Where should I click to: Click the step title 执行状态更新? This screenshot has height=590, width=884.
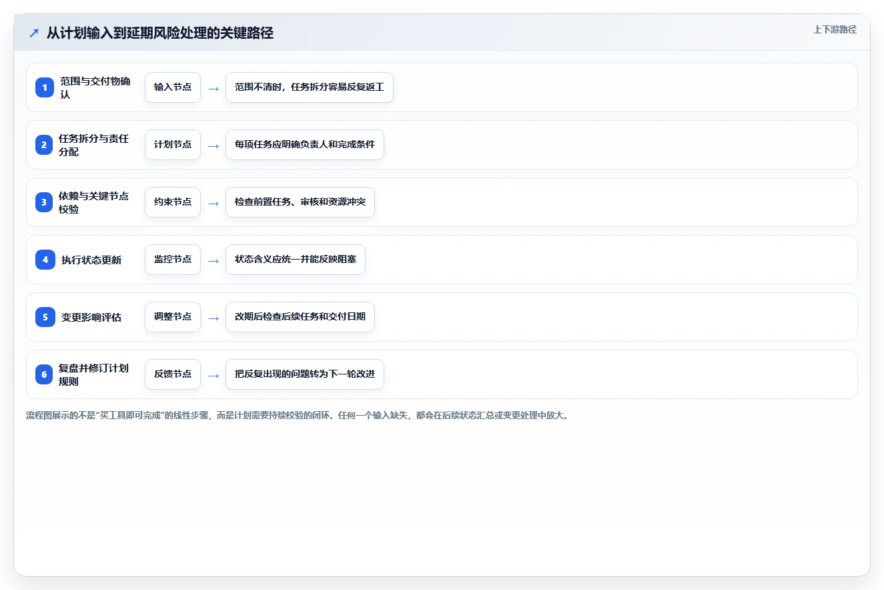pos(91,260)
